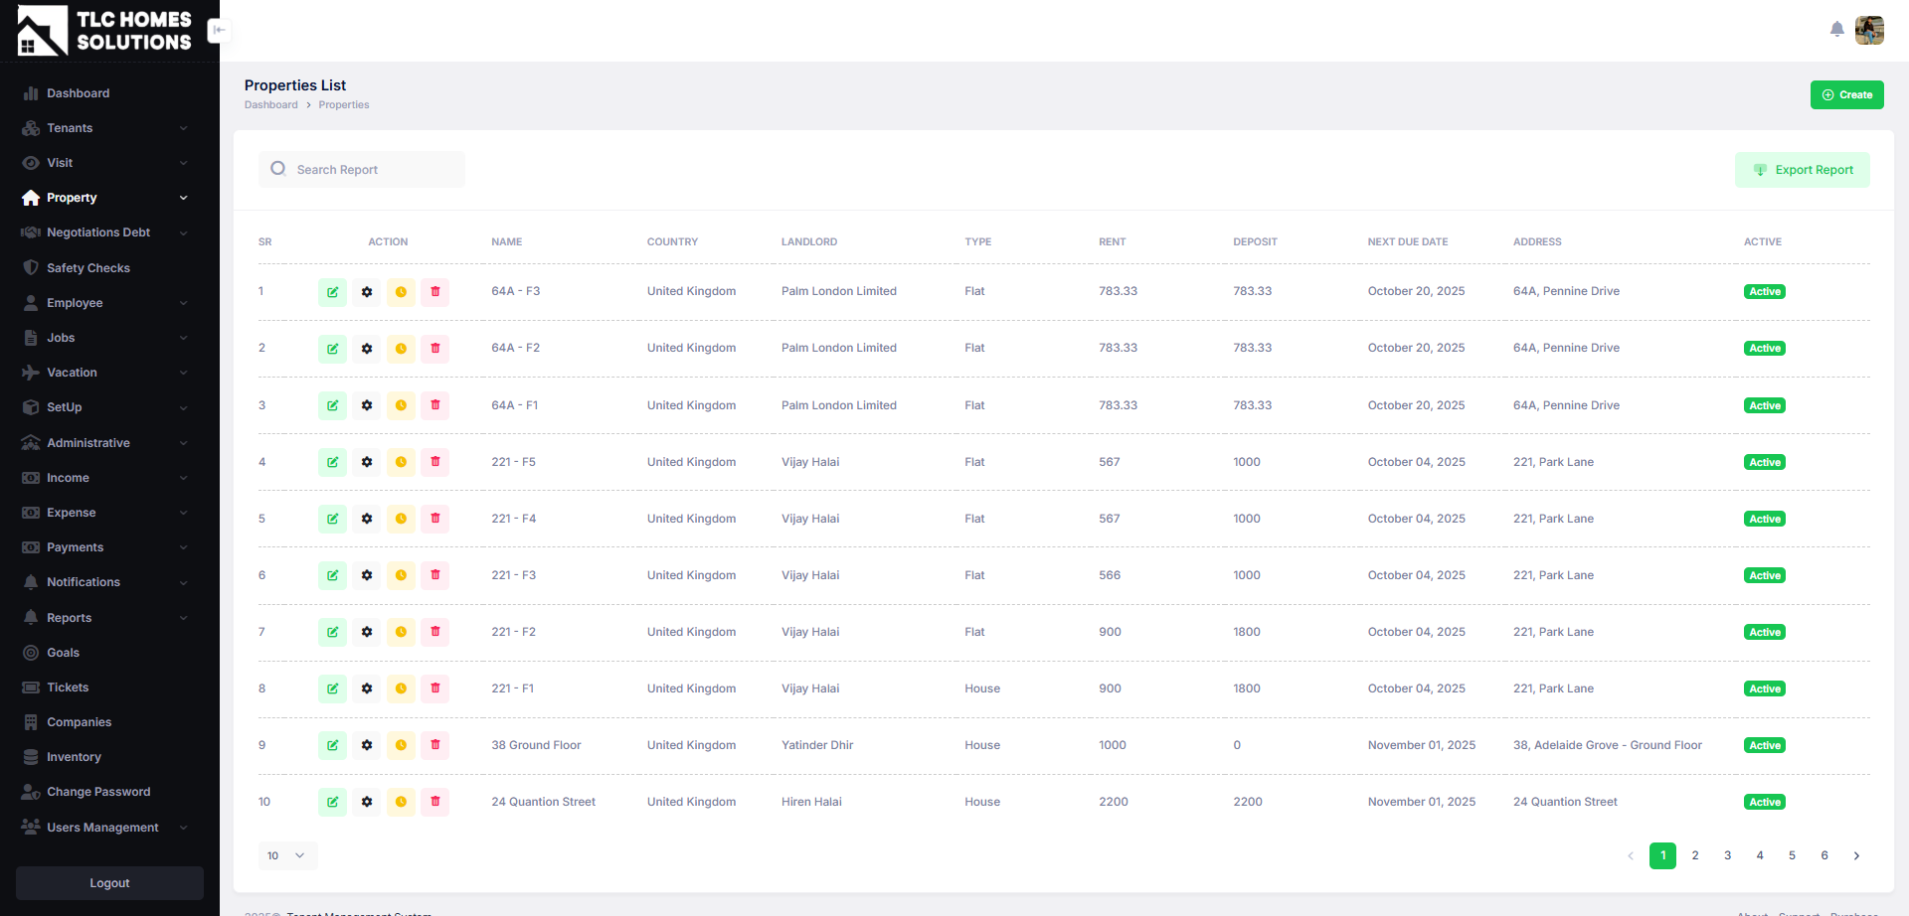
Task: Toggle Active status of 38 Ground Floor
Action: pyautogui.click(x=1764, y=745)
